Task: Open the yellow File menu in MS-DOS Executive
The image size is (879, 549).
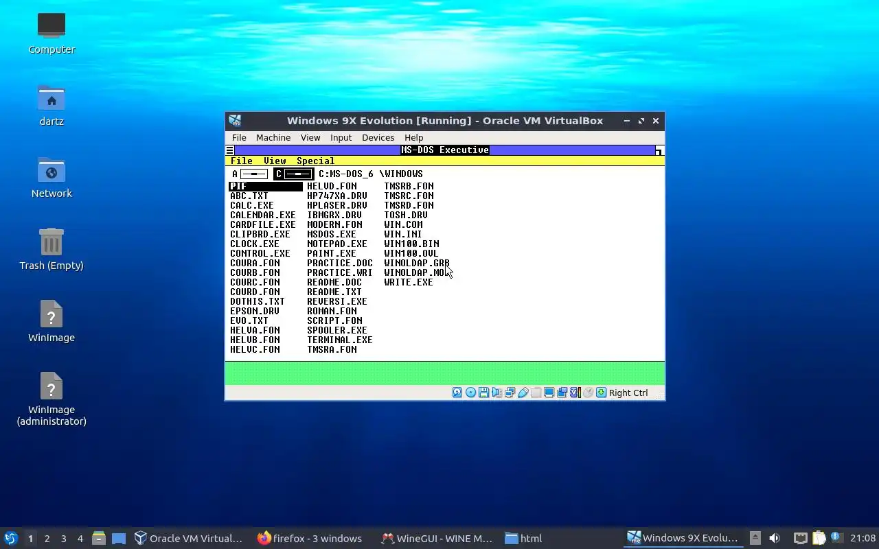Action: pyautogui.click(x=241, y=161)
